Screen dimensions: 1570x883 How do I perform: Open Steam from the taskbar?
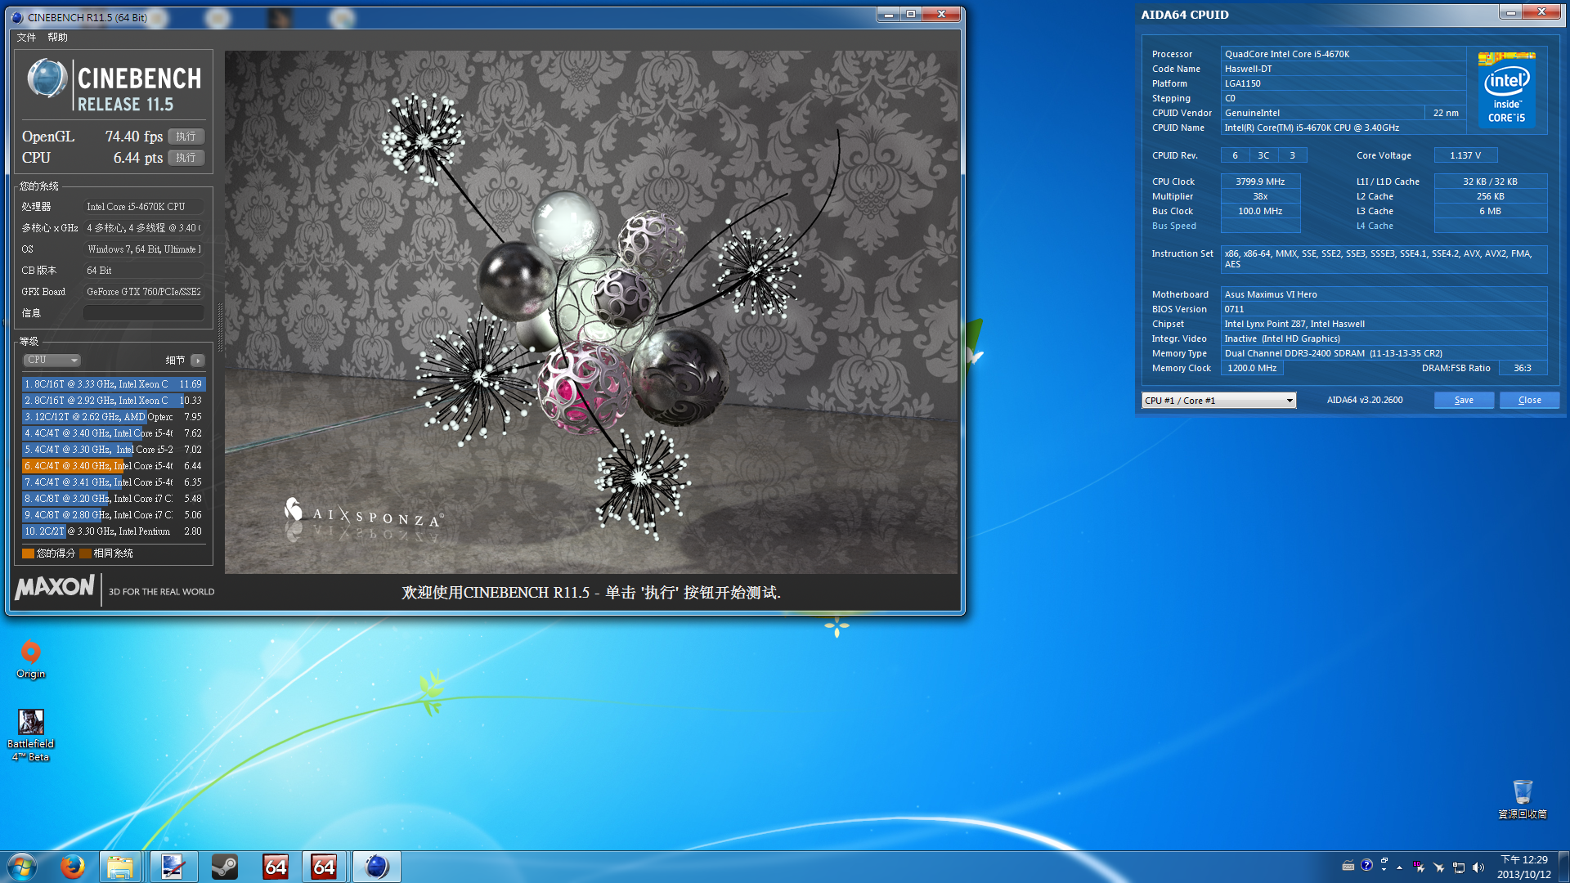tap(224, 867)
